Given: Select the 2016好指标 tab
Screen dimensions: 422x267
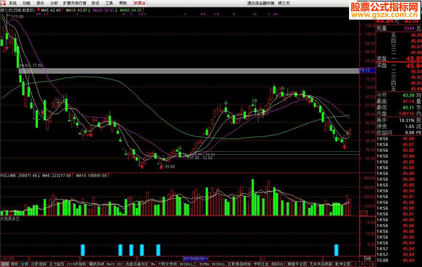Looking at the screenshot, I should tap(76, 264).
